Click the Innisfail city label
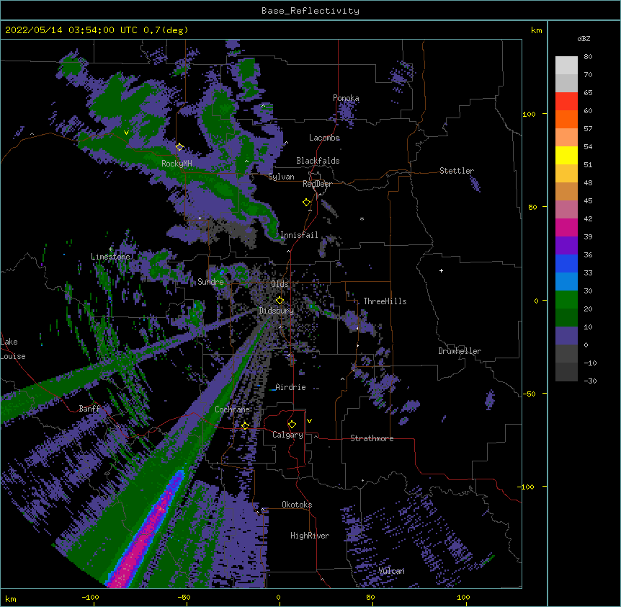The height and width of the screenshot is (607, 621). [299, 235]
